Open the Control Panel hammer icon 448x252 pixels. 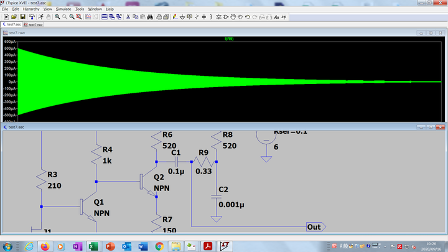coord(32,17)
